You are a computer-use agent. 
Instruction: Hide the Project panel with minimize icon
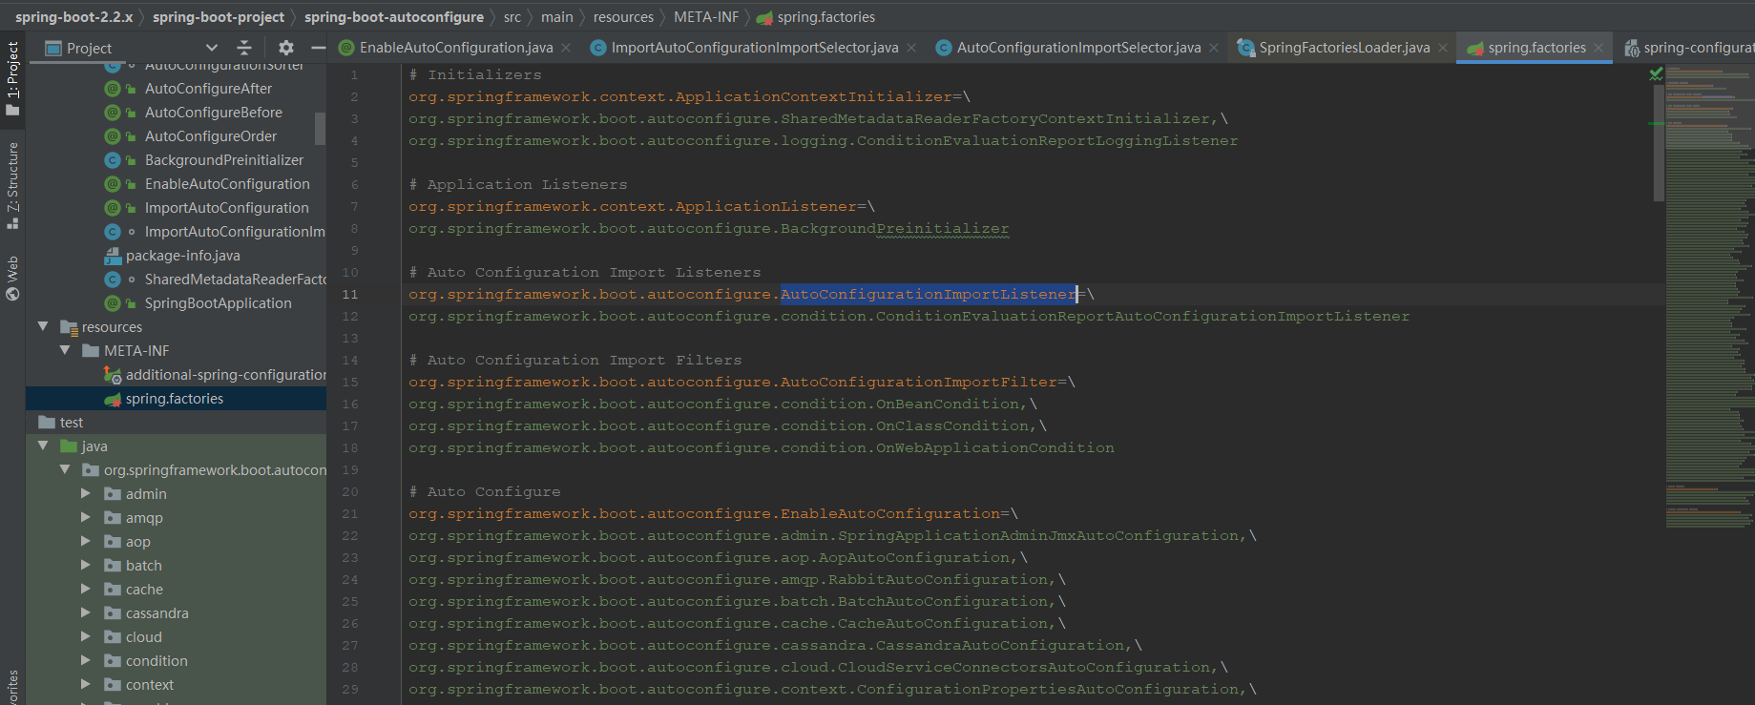pos(318,48)
